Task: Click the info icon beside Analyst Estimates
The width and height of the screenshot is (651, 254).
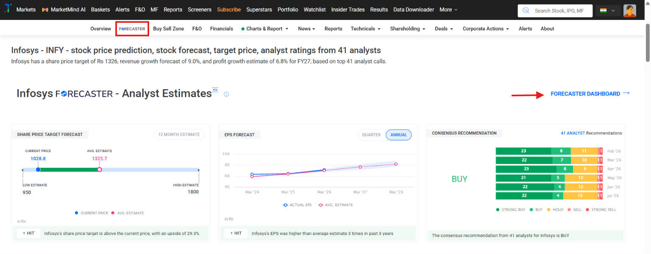Action: (226, 94)
